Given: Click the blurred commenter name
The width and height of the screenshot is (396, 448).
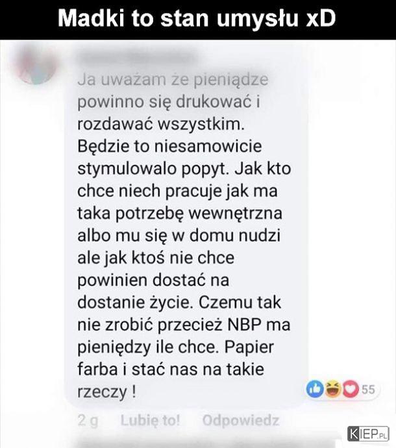Looking at the screenshot, I should [x=137, y=58].
